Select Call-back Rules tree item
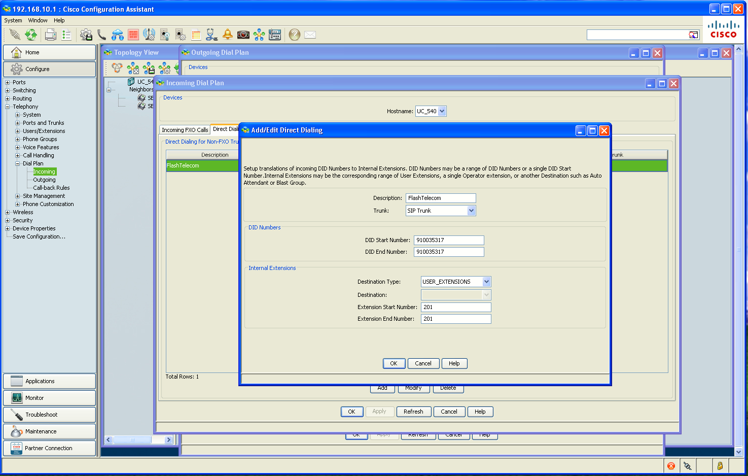Viewport: 748px width, 476px height. click(51, 188)
